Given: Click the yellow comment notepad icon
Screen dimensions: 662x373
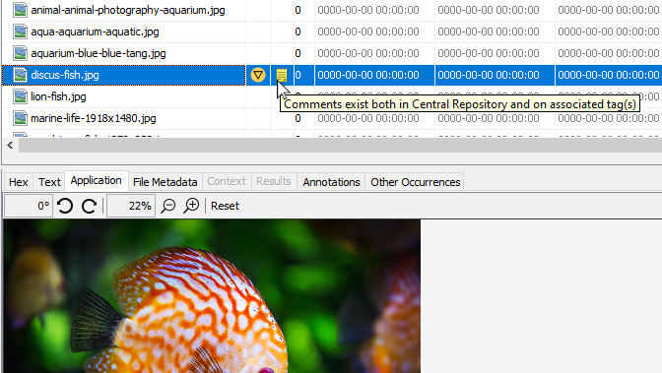Looking at the screenshot, I should 282,75.
